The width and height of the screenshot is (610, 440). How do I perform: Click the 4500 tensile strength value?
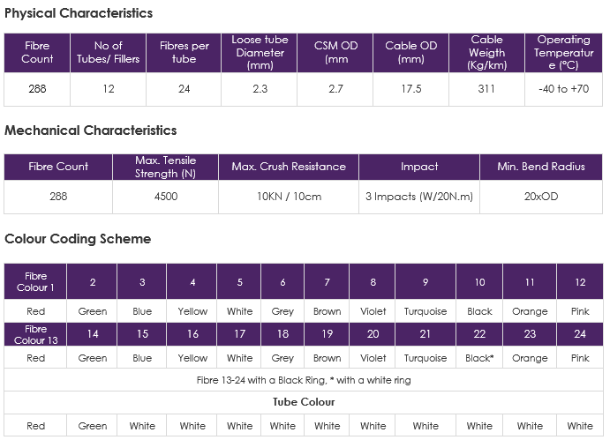pos(165,197)
